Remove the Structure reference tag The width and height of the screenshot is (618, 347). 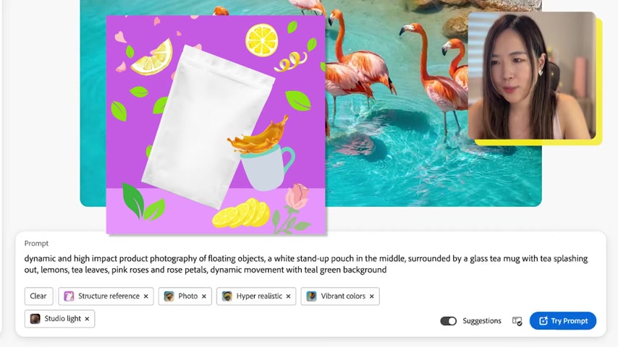pyautogui.click(x=146, y=296)
